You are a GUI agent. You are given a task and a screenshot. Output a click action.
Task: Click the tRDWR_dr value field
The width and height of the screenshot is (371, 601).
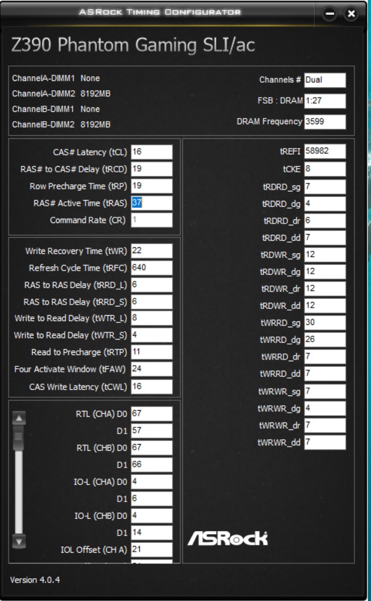click(x=325, y=288)
